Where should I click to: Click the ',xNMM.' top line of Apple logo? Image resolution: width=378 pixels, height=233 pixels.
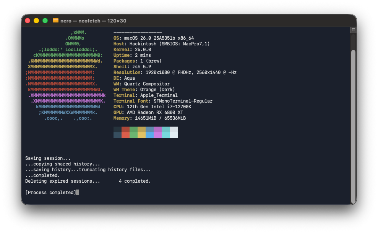(x=79, y=32)
